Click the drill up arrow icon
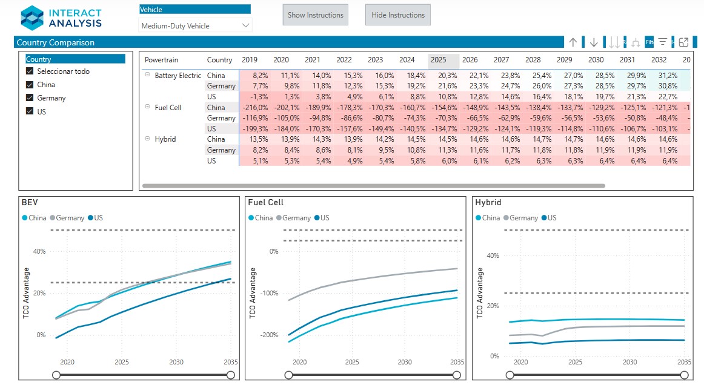This screenshot has width=704, height=385. (573, 42)
